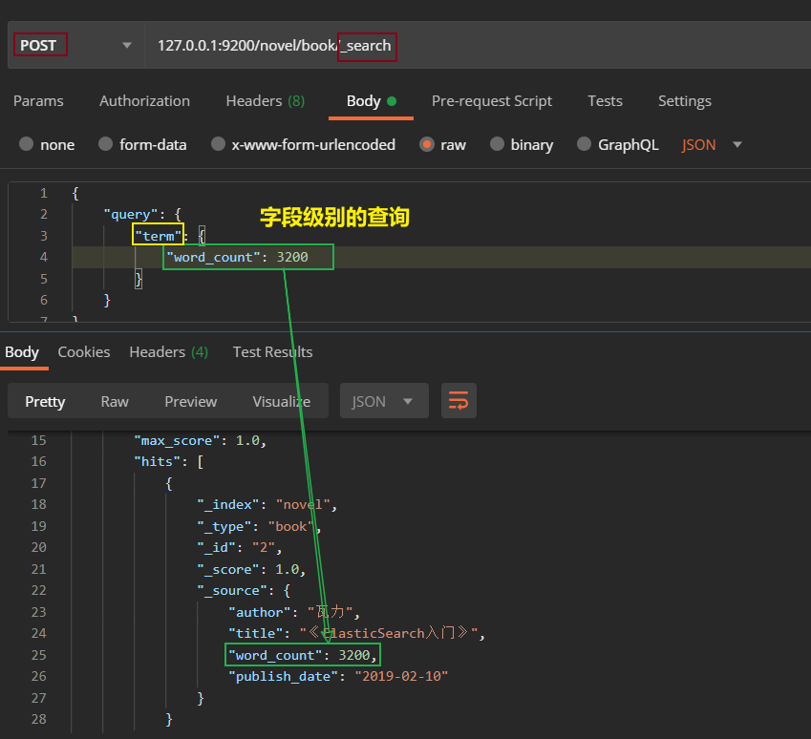This screenshot has height=739, width=811.
Task: Click the "title" line in response
Action: click(x=357, y=634)
